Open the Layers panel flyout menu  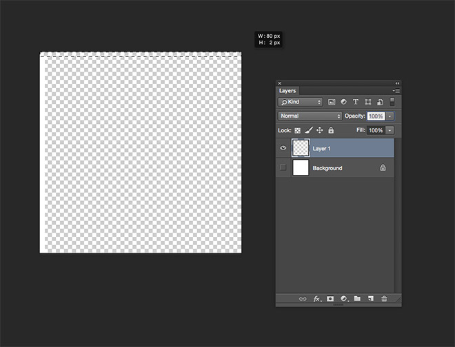(396, 91)
